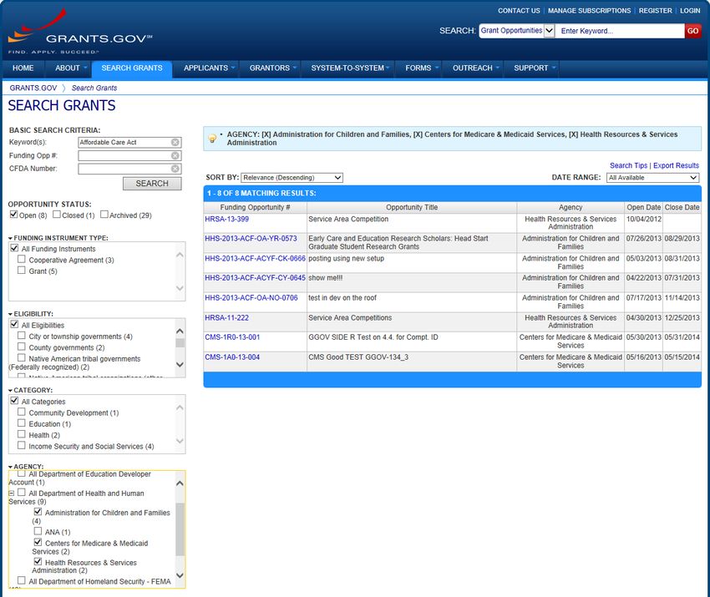This screenshot has height=597, width=710.
Task: Open the Manage Subscriptions link
Action: pyautogui.click(x=589, y=11)
